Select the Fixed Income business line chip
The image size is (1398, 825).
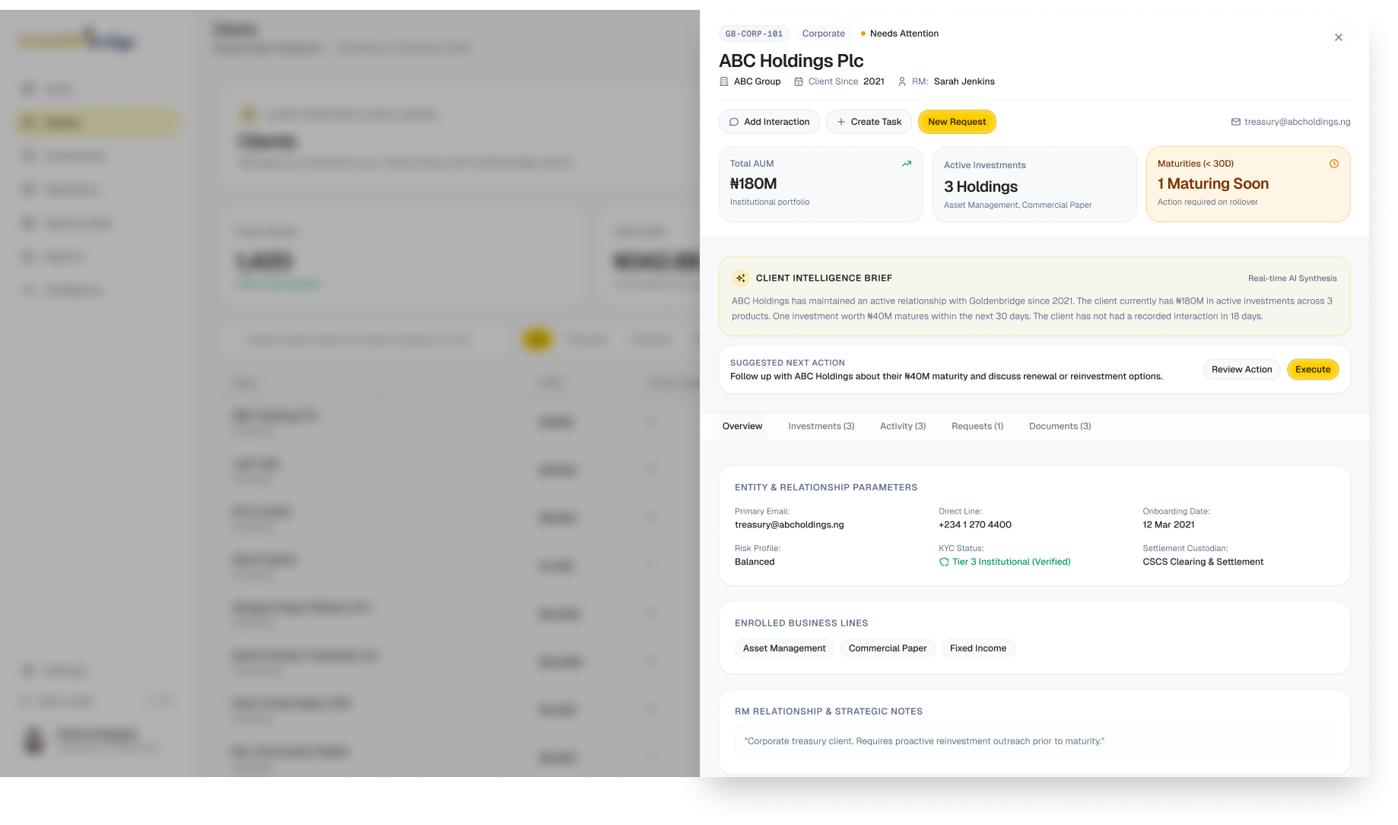977,648
